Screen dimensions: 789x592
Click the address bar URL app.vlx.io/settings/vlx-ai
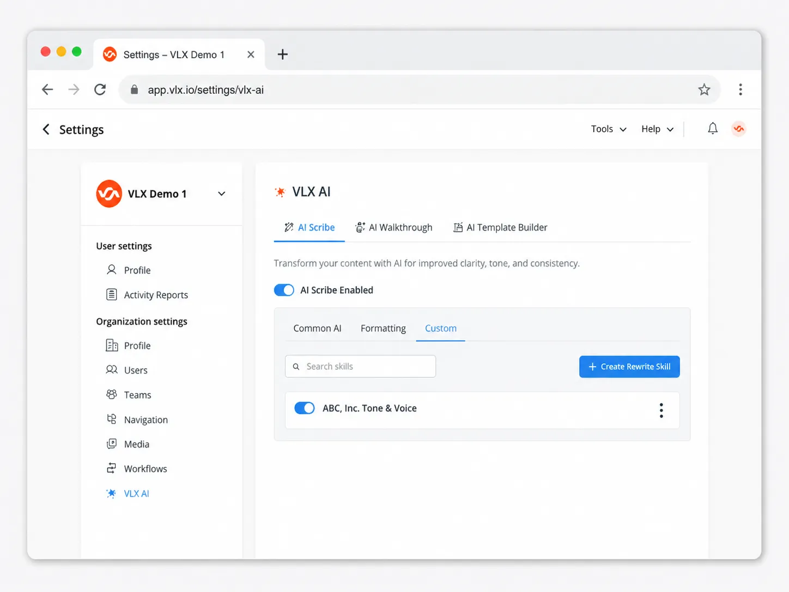click(x=205, y=90)
